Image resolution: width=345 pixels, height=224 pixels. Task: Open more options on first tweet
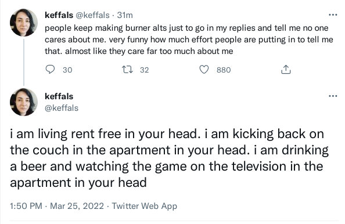333,15
